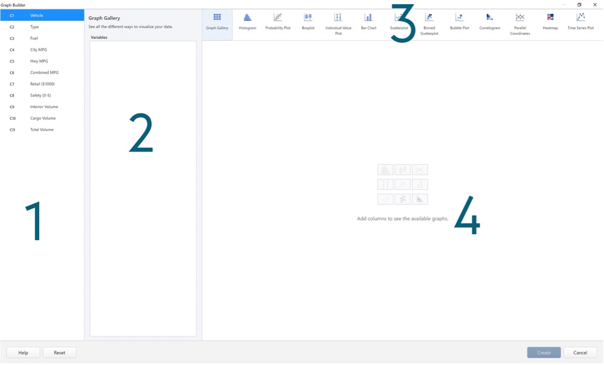Reset the Graph Builder dialog
Image resolution: width=604 pixels, height=365 pixels.
click(59, 352)
